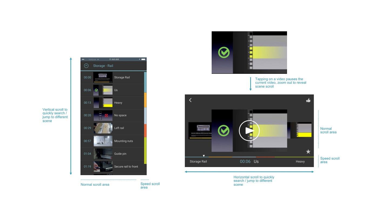This screenshot has width=378, height=213.
Task: Like the video with thumbs-up icon
Action: (308, 100)
